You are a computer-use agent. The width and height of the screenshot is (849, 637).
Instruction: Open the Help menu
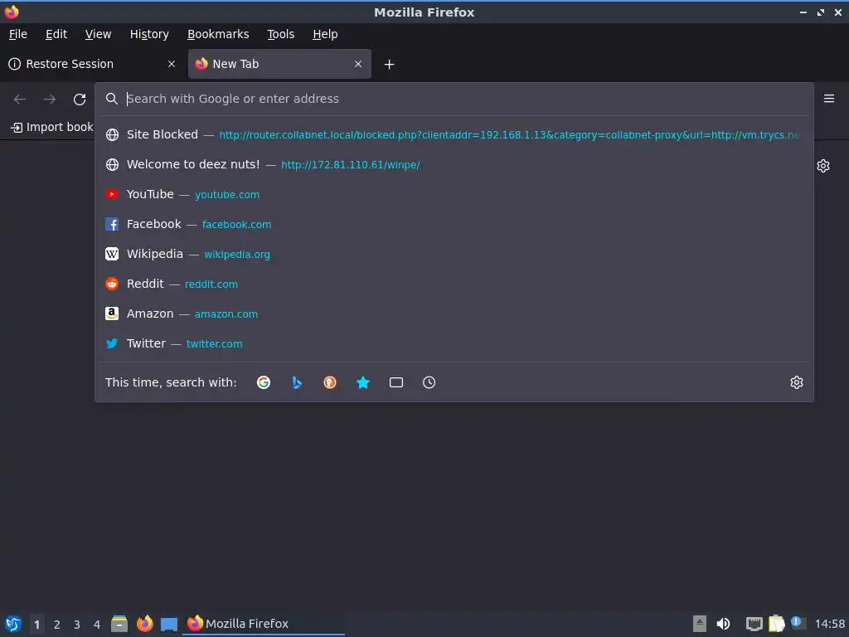325,34
